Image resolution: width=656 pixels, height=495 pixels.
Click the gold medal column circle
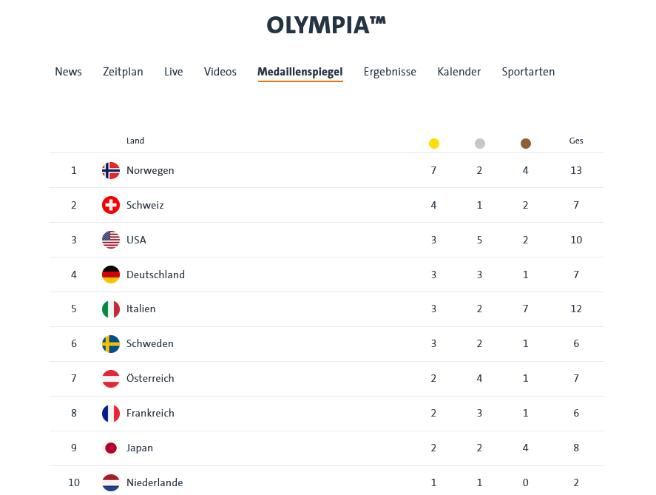pos(434,144)
